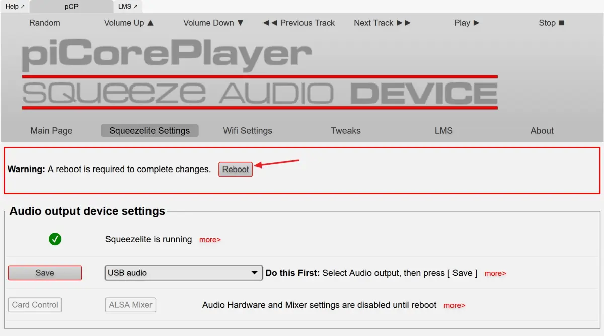Click the Card Control button

(35, 305)
